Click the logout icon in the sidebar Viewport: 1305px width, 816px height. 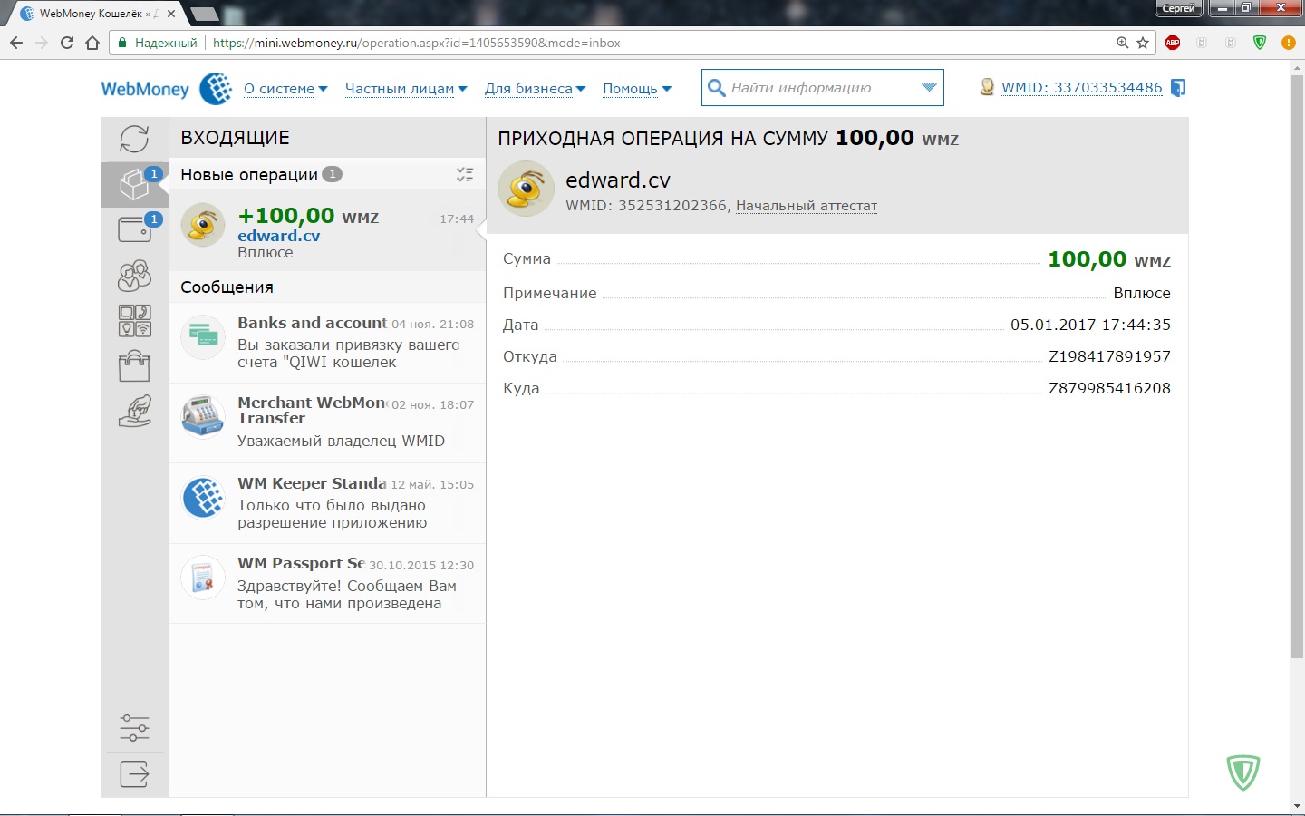134,774
